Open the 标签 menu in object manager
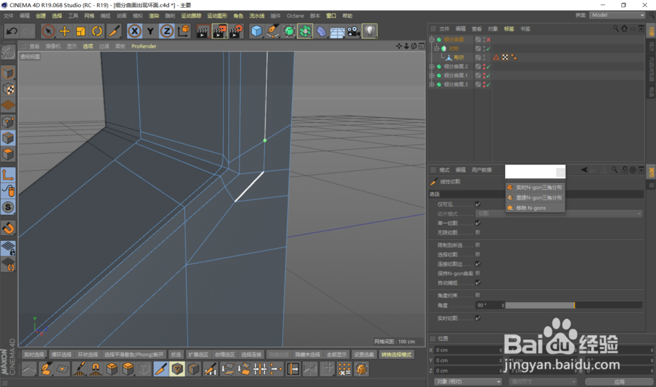The image size is (656, 387). click(x=509, y=29)
